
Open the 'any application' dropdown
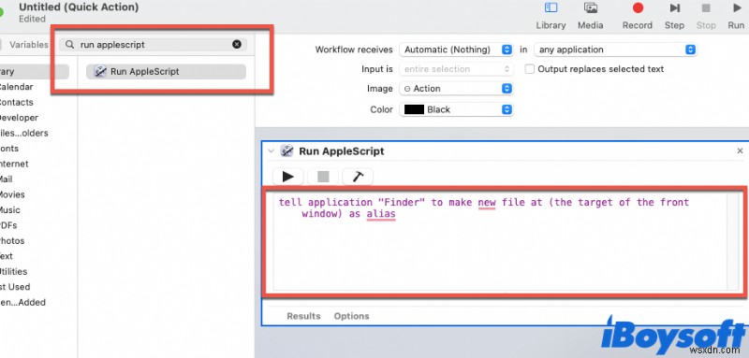coord(615,50)
